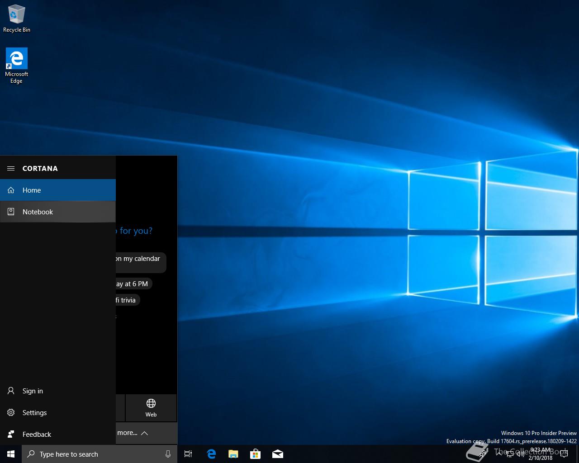Click Sign in to Cortana

tap(33, 391)
